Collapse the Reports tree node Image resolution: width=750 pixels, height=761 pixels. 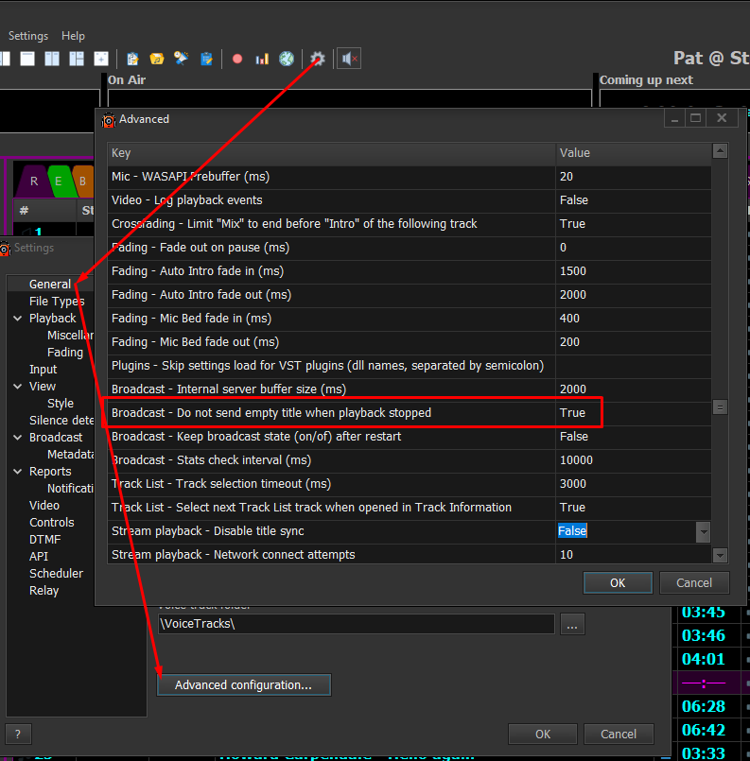click(18, 472)
